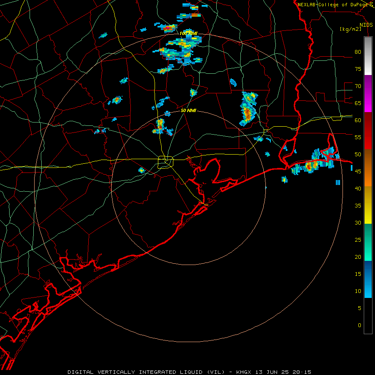Select the green segment of color bar
The image size is (375, 375).
368,242
